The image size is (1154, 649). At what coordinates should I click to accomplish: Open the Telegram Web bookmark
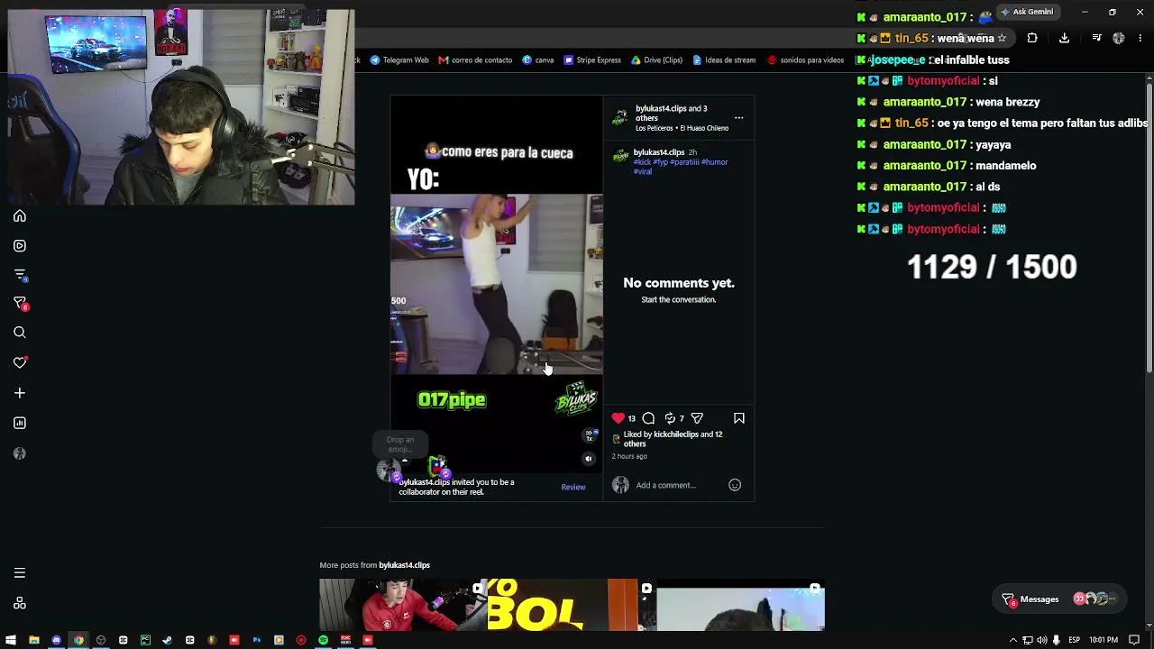pos(399,60)
